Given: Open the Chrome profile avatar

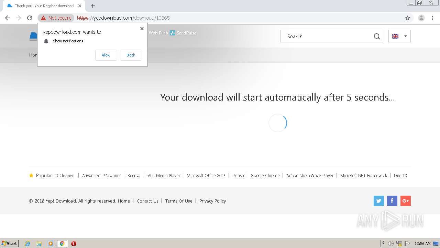Looking at the screenshot, I should pos(421,18).
